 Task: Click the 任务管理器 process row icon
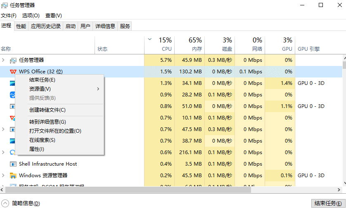[x=13, y=60]
